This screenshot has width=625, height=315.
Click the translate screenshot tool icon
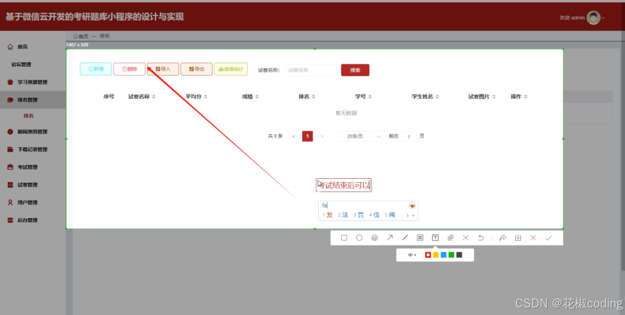coord(450,238)
